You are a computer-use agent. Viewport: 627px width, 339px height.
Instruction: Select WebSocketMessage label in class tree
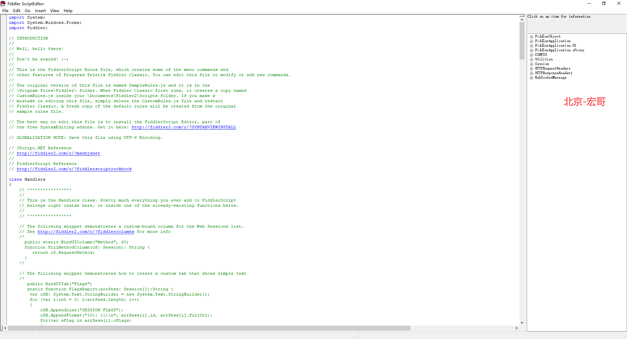[x=551, y=78]
